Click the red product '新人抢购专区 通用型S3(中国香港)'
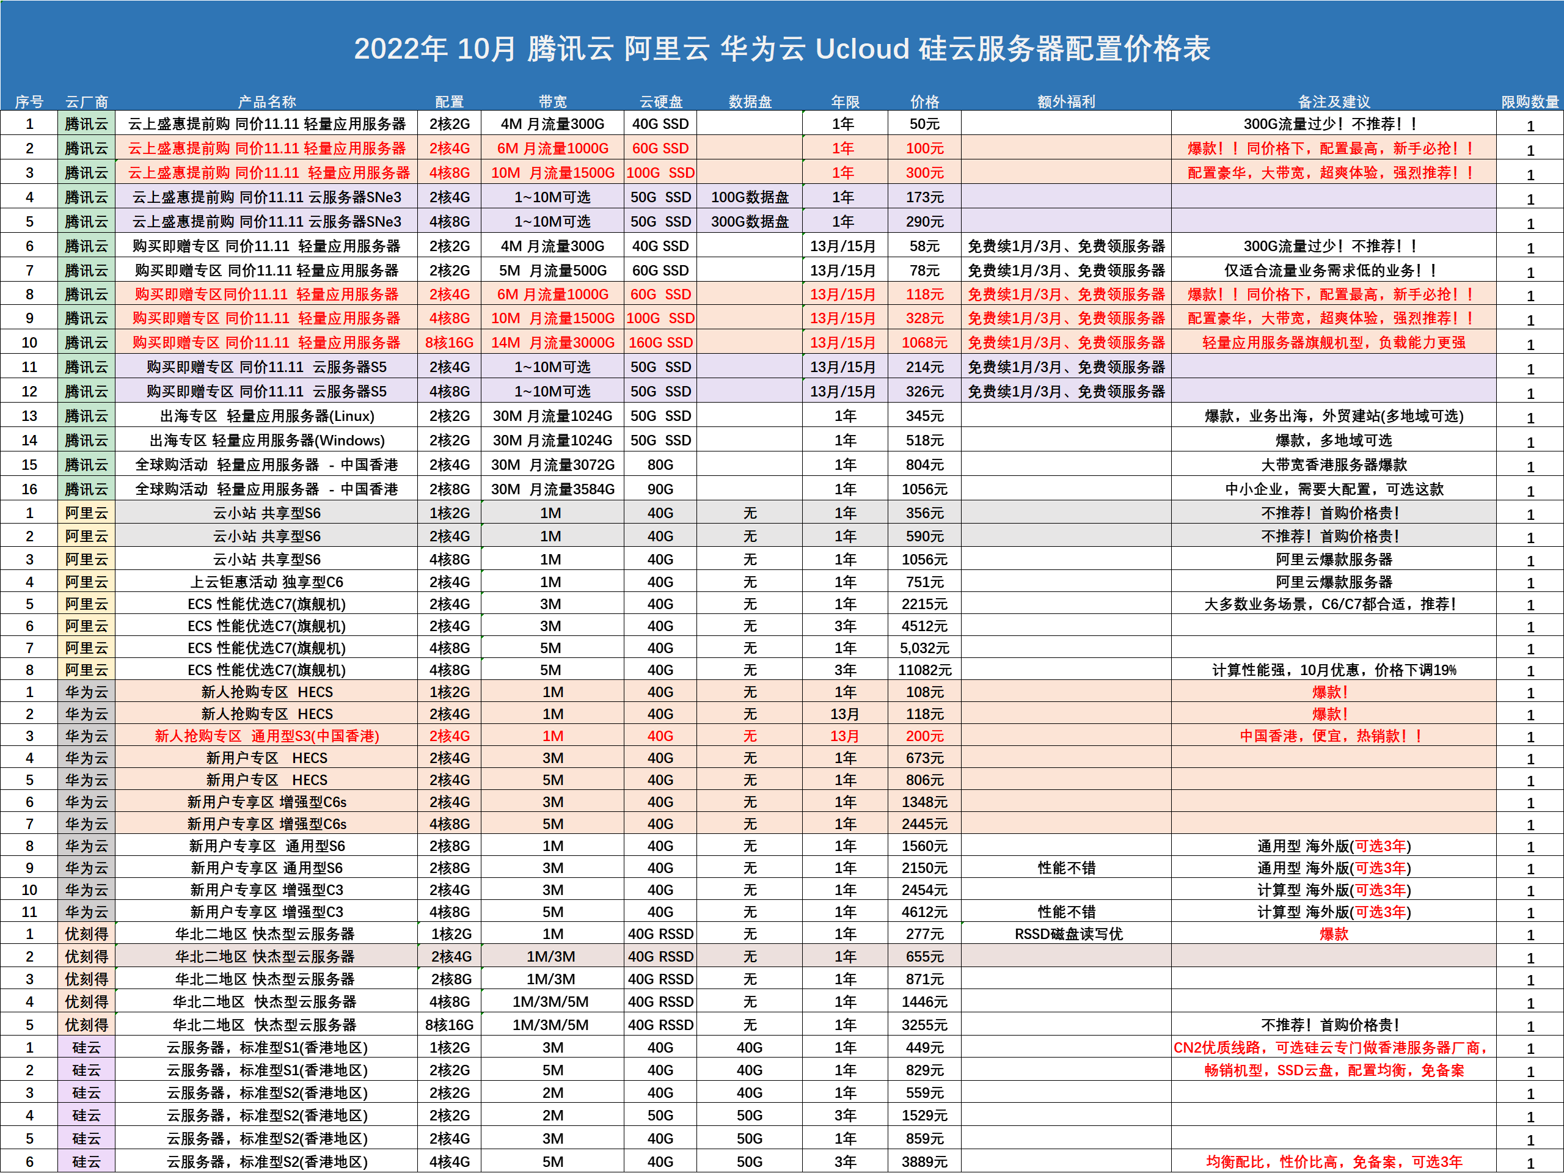Image resolution: width=1564 pixels, height=1173 pixels. pos(266,736)
